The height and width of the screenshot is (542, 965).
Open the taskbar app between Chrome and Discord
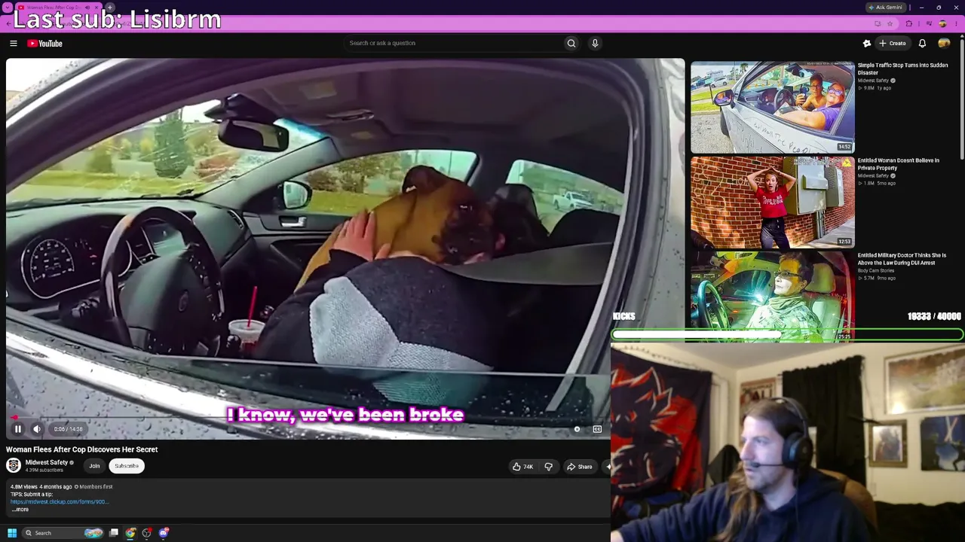[147, 533]
